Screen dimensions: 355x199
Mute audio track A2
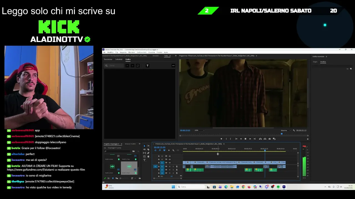170,170
